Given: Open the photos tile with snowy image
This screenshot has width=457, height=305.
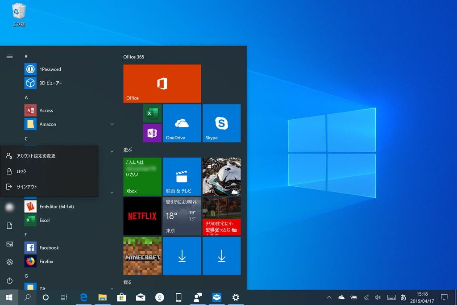Looking at the screenshot, I should coord(221,176).
